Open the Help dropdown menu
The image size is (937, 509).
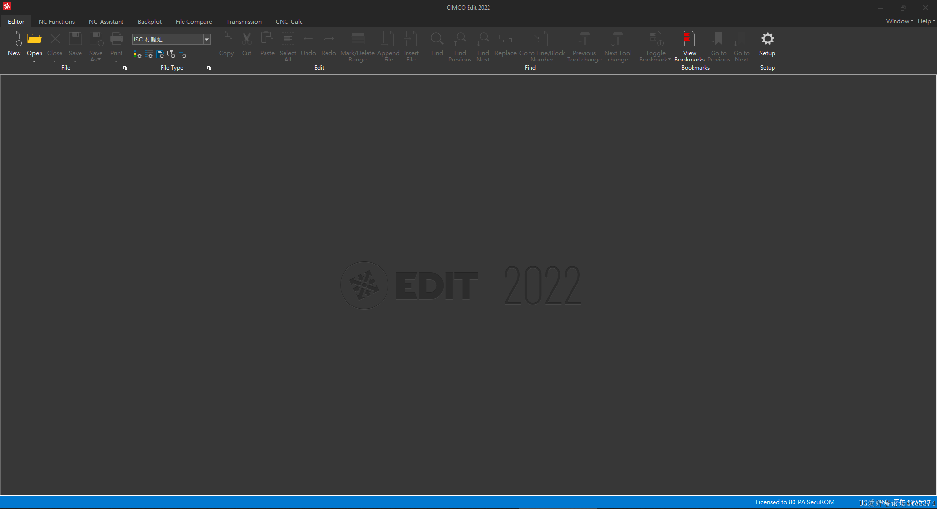pos(926,21)
